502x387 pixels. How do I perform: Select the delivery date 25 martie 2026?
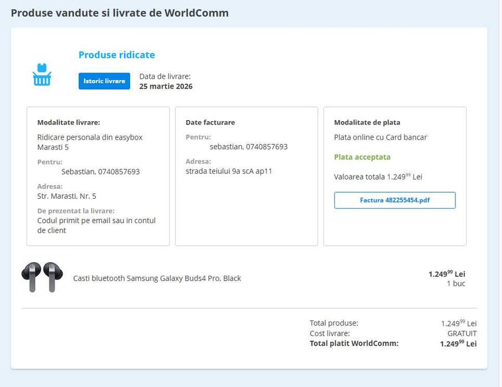pyautogui.click(x=166, y=86)
